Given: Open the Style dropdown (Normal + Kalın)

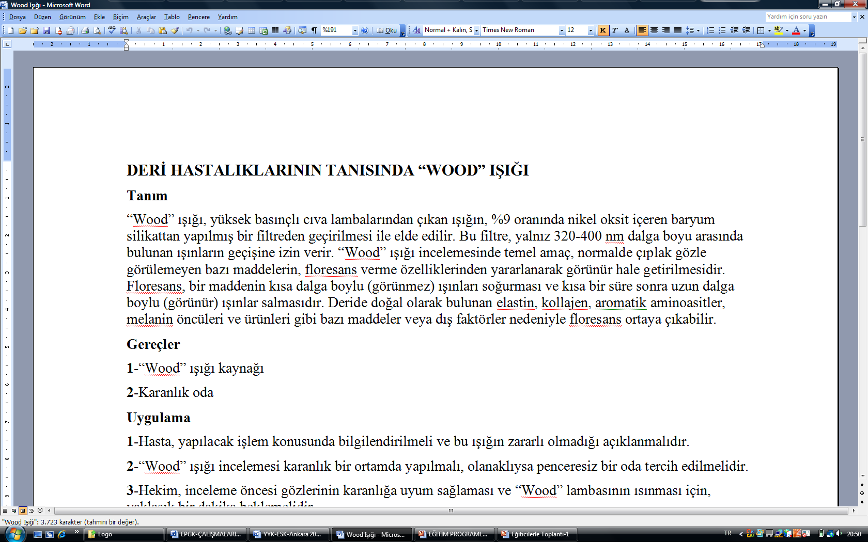Looking at the screenshot, I should tap(476, 30).
